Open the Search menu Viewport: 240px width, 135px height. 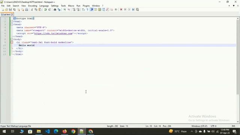click(x=16, y=6)
